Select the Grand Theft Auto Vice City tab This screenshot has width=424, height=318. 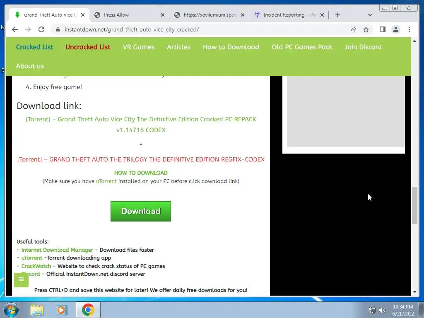(x=49, y=15)
